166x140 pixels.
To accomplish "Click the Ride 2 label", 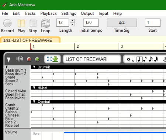I will pyautogui.click(x=10, y=122).
